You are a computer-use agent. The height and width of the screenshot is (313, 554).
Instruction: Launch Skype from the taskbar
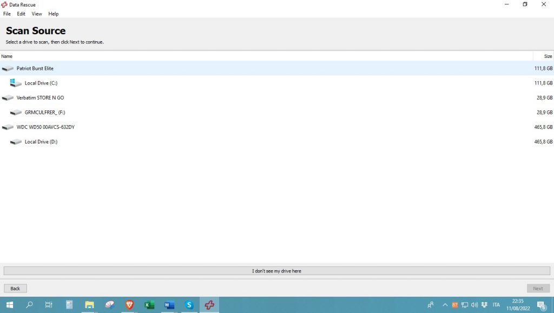[189, 305]
